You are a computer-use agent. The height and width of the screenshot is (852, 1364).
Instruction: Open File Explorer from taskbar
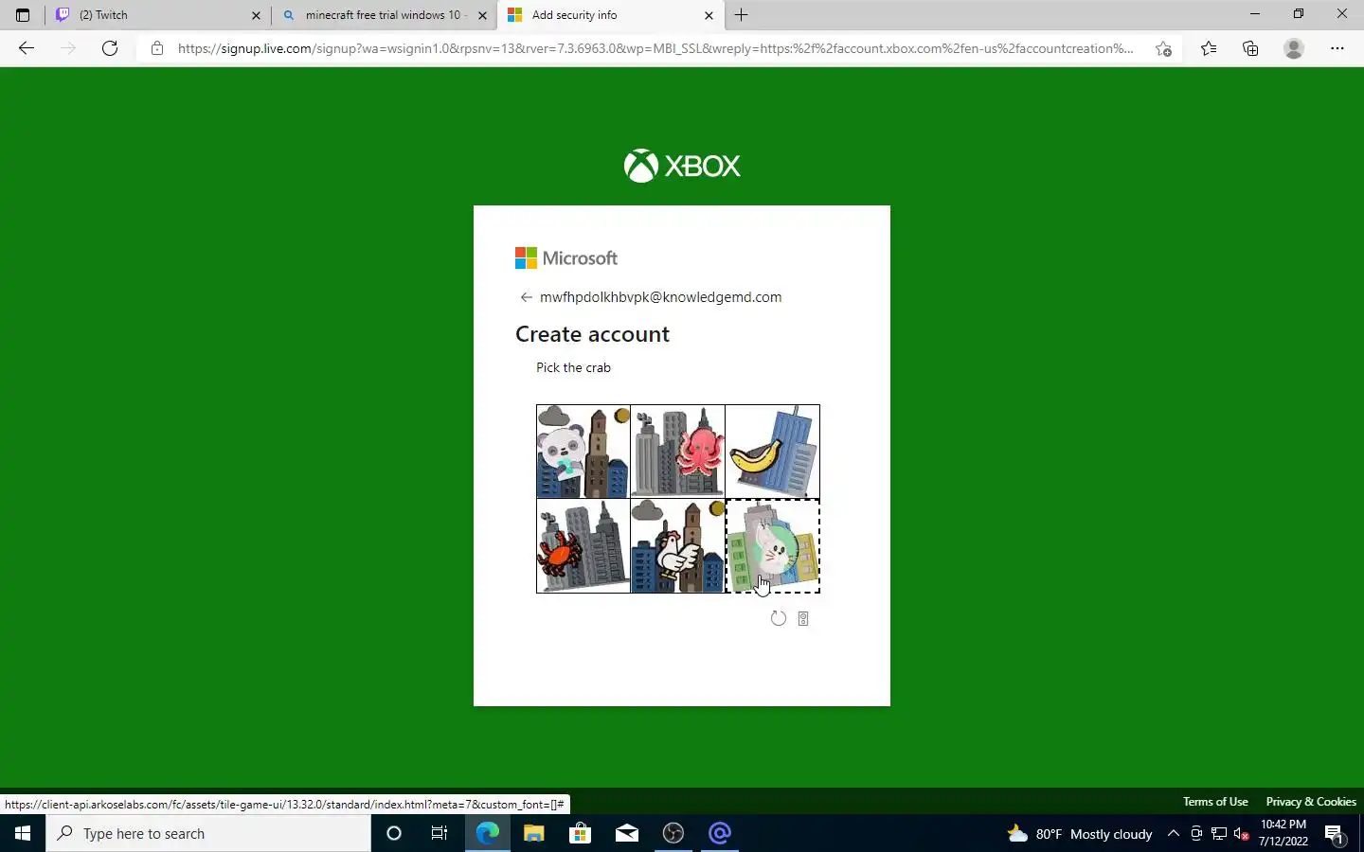[x=534, y=833]
